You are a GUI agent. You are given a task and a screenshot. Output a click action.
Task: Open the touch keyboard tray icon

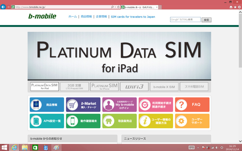pyautogui.click(x=191, y=147)
